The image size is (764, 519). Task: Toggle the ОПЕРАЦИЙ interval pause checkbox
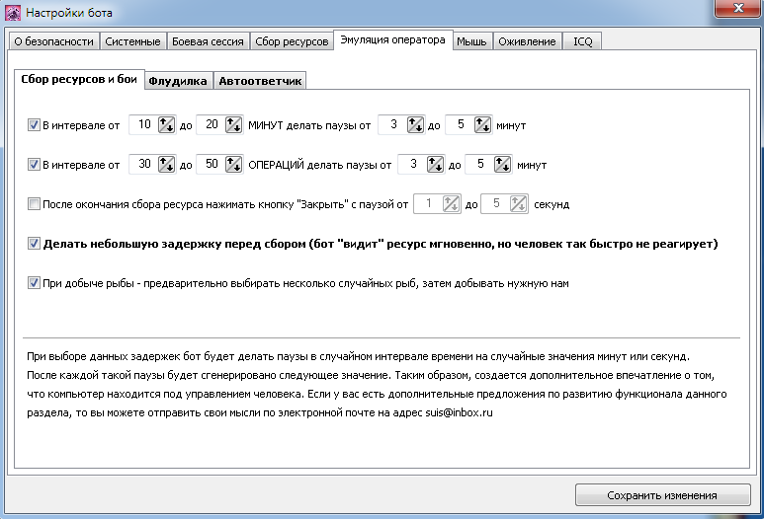34,165
